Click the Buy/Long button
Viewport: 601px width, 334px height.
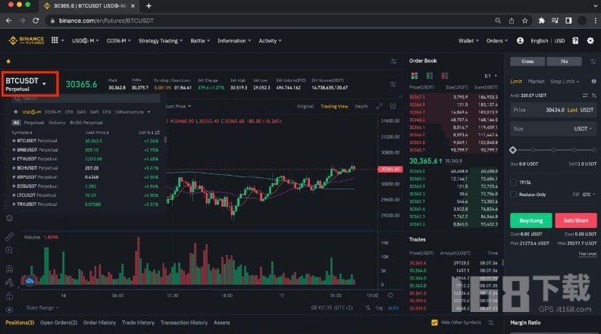(x=531, y=220)
